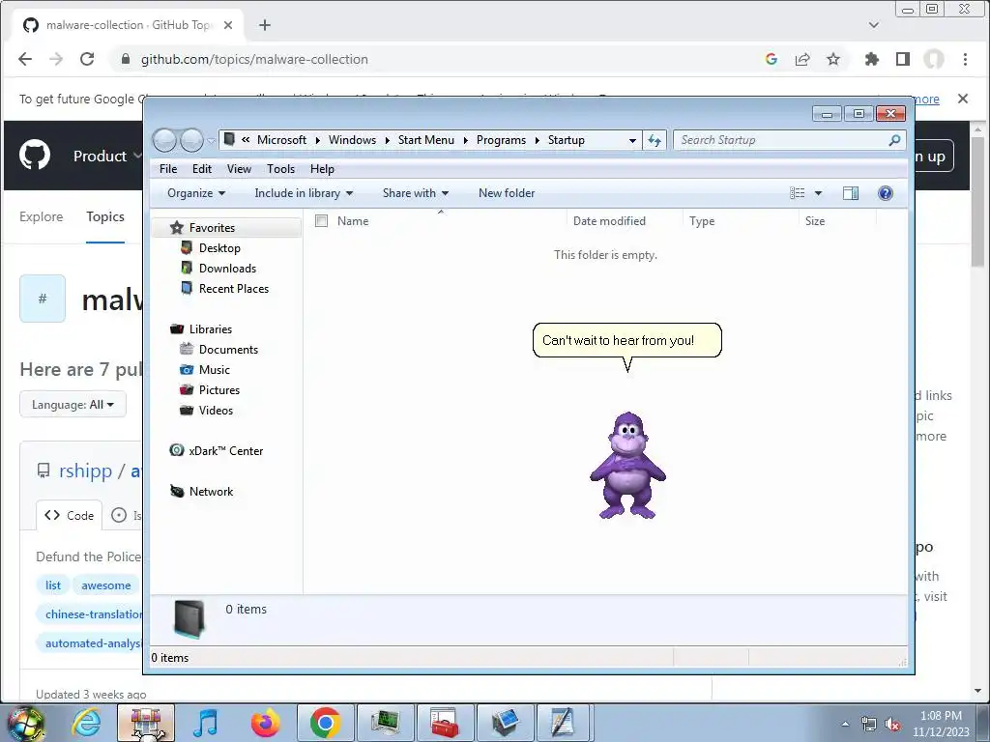
Task: Open the Help menu in Explorer
Action: tap(322, 169)
